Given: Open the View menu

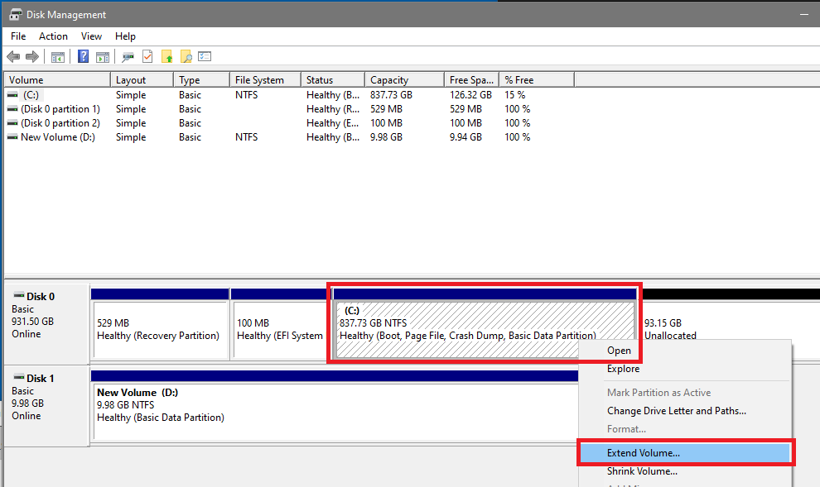Looking at the screenshot, I should 91,36.
